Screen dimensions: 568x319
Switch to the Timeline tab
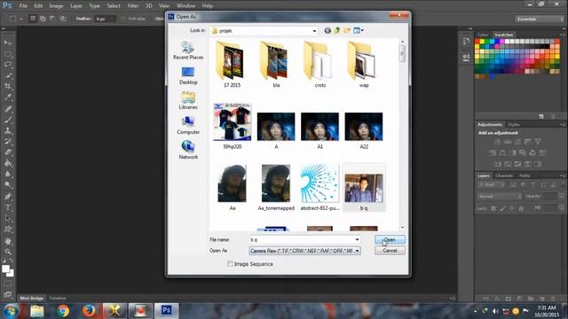[58, 299]
